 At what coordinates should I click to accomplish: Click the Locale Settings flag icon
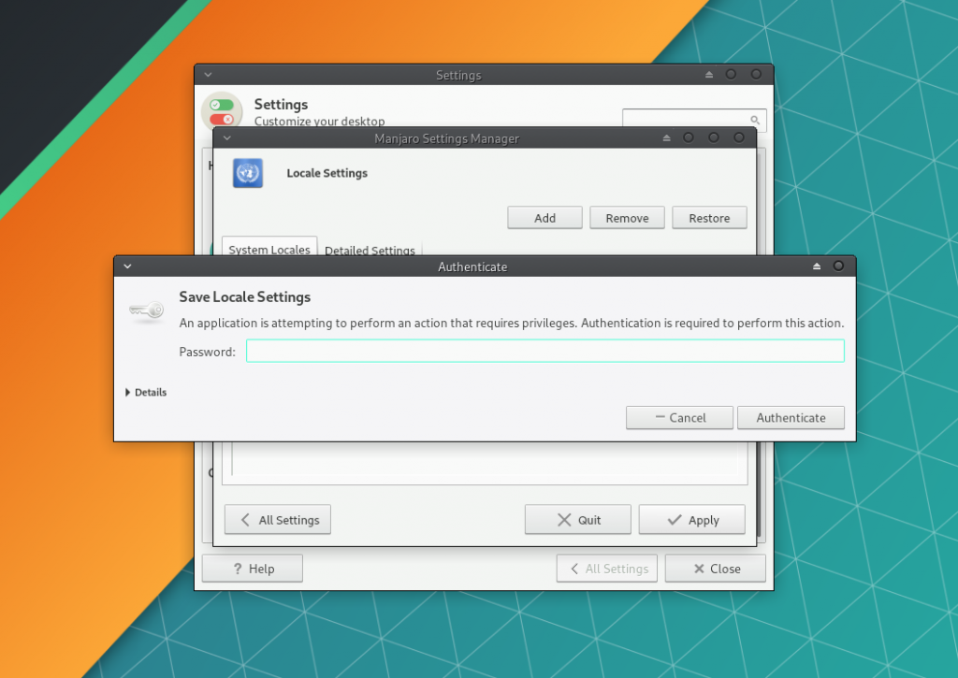[x=248, y=173]
